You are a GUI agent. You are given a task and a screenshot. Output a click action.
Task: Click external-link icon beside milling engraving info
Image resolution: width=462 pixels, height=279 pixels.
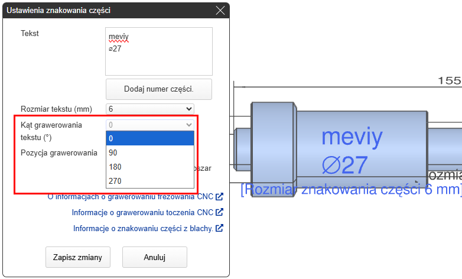point(219,197)
